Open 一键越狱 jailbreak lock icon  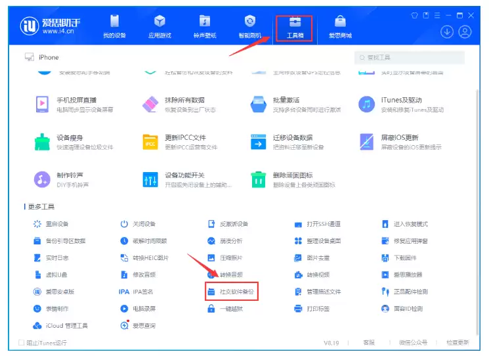[211, 309]
